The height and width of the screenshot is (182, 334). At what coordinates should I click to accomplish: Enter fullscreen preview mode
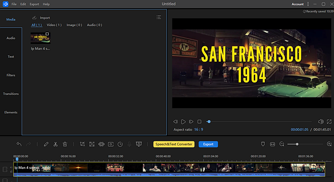329,122
